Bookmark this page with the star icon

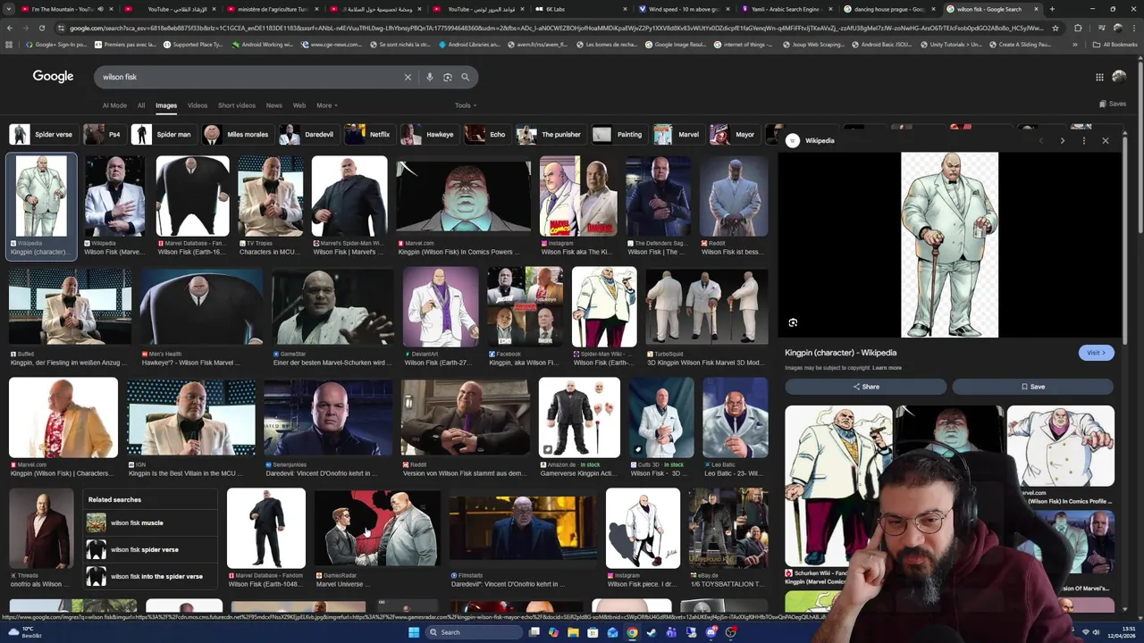1056,28
